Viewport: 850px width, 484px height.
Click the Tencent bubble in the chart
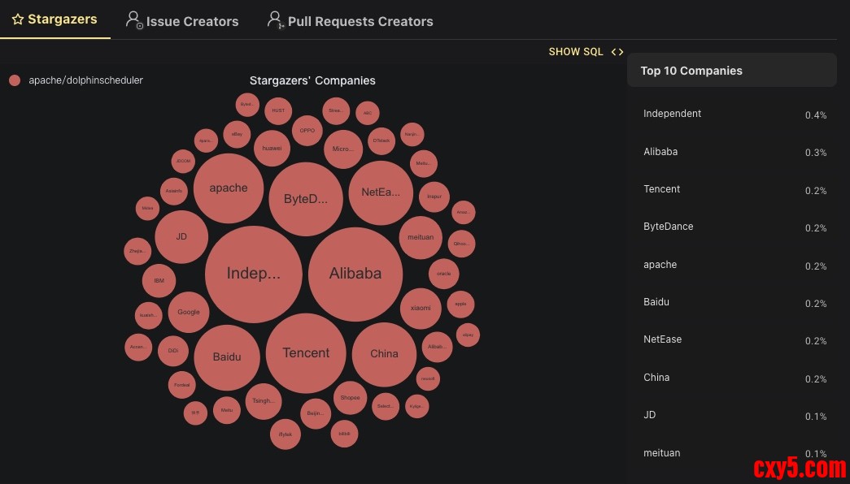click(306, 353)
